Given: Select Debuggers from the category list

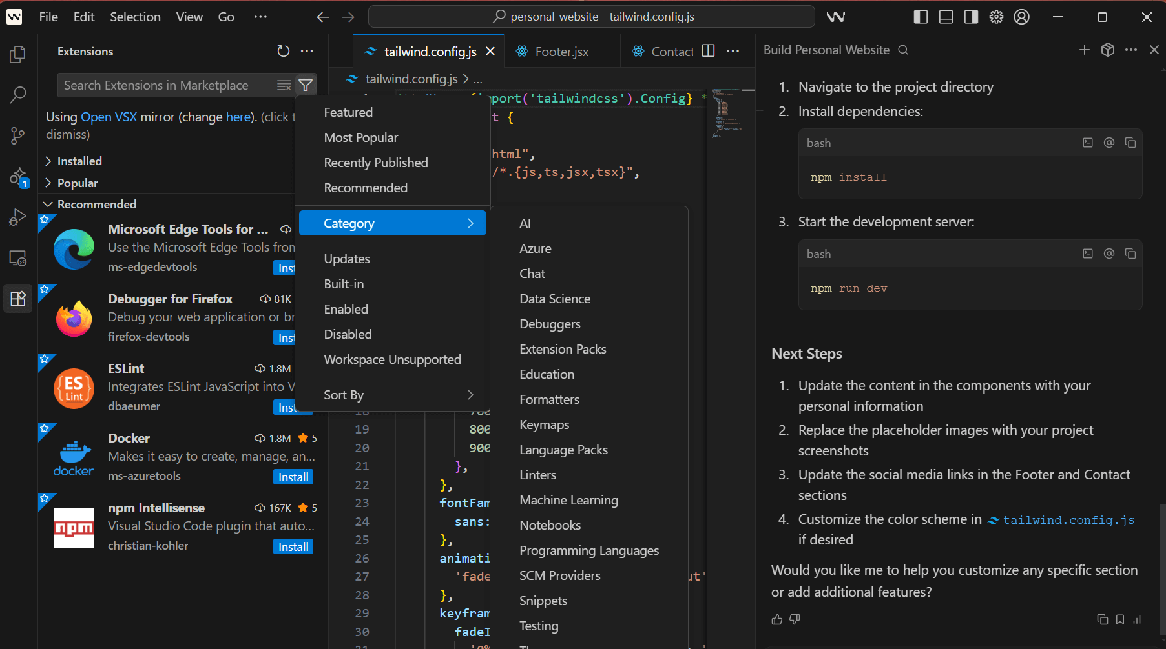Looking at the screenshot, I should [550, 324].
